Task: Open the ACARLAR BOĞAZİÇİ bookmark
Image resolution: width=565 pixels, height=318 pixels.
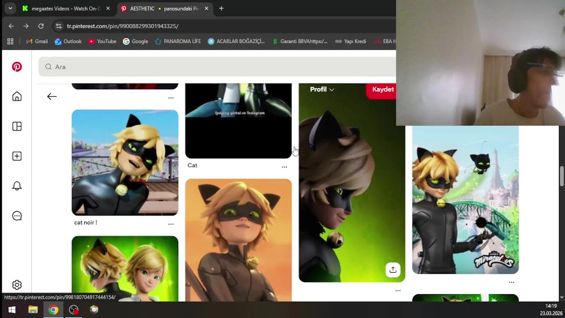Action: pos(236,41)
